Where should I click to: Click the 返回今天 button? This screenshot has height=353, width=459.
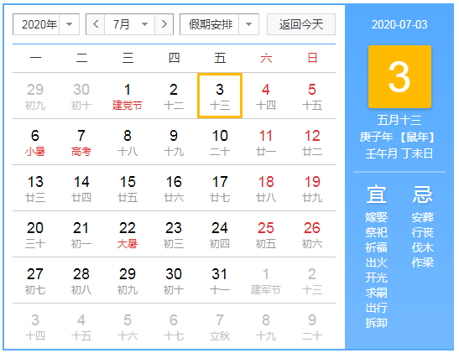(301, 24)
